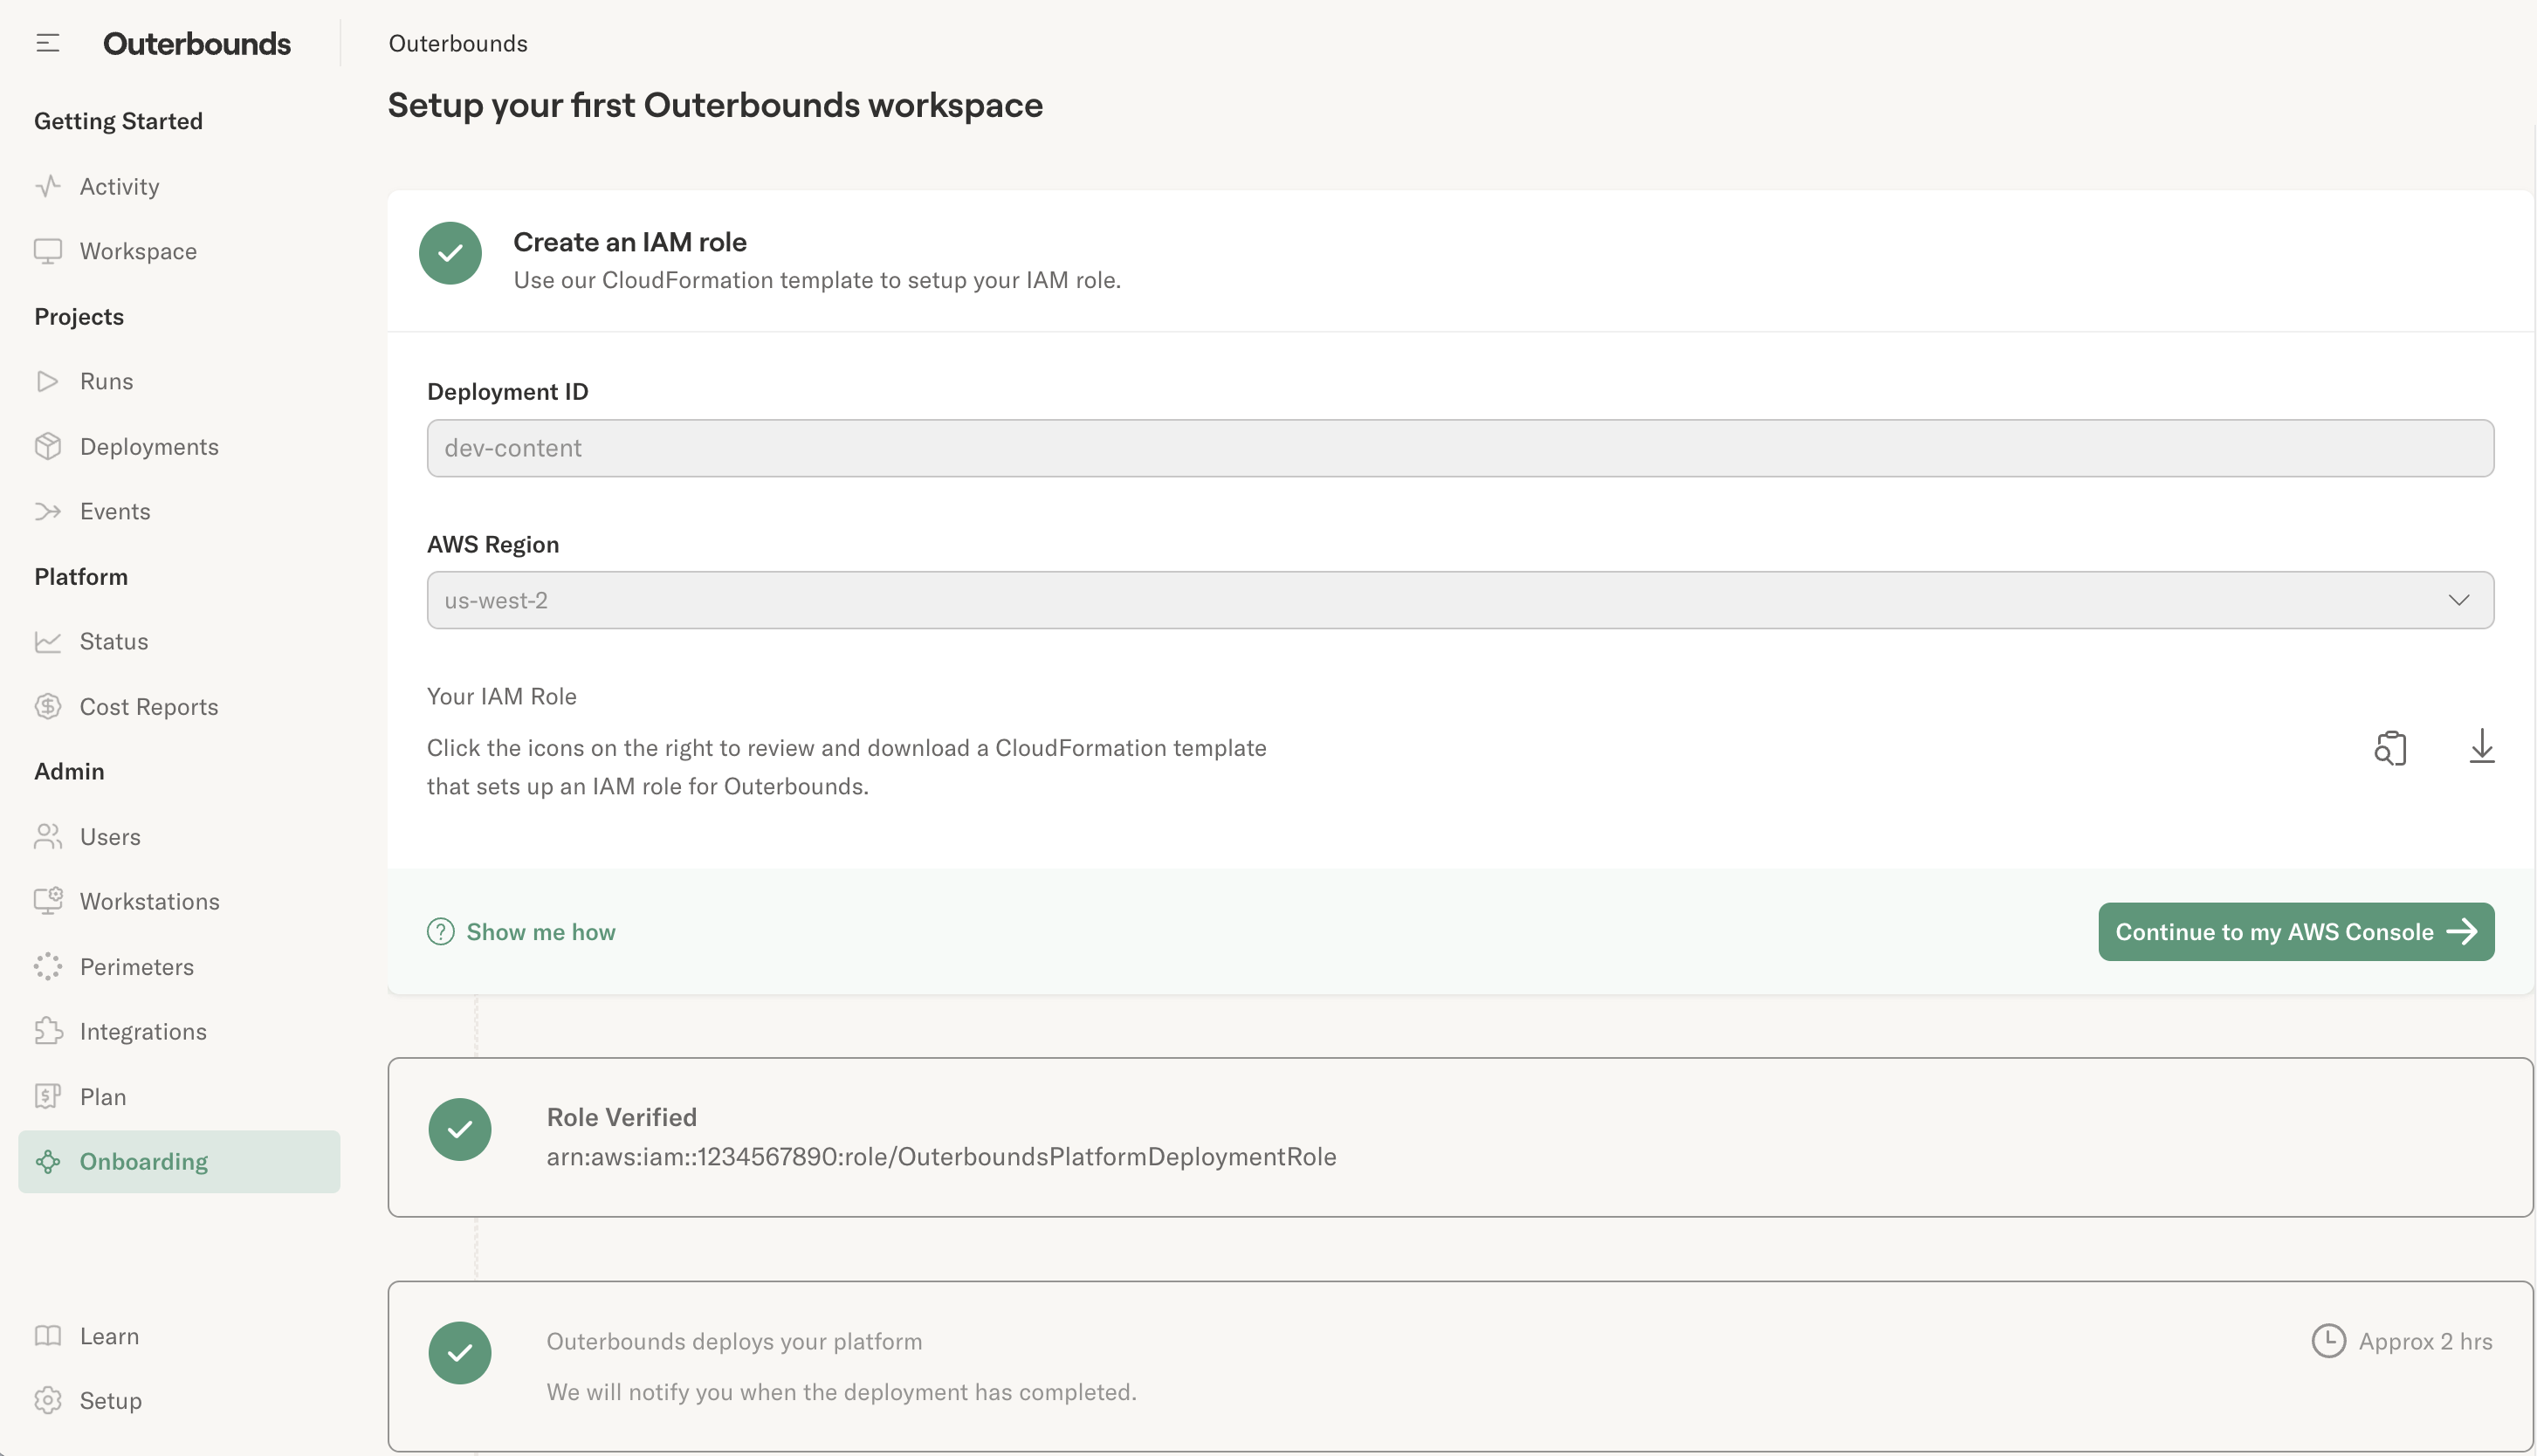Click the Workstations icon
2537x1456 pixels.
click(x=48, y=901)
